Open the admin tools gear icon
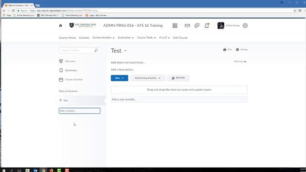 click(245, 25)
